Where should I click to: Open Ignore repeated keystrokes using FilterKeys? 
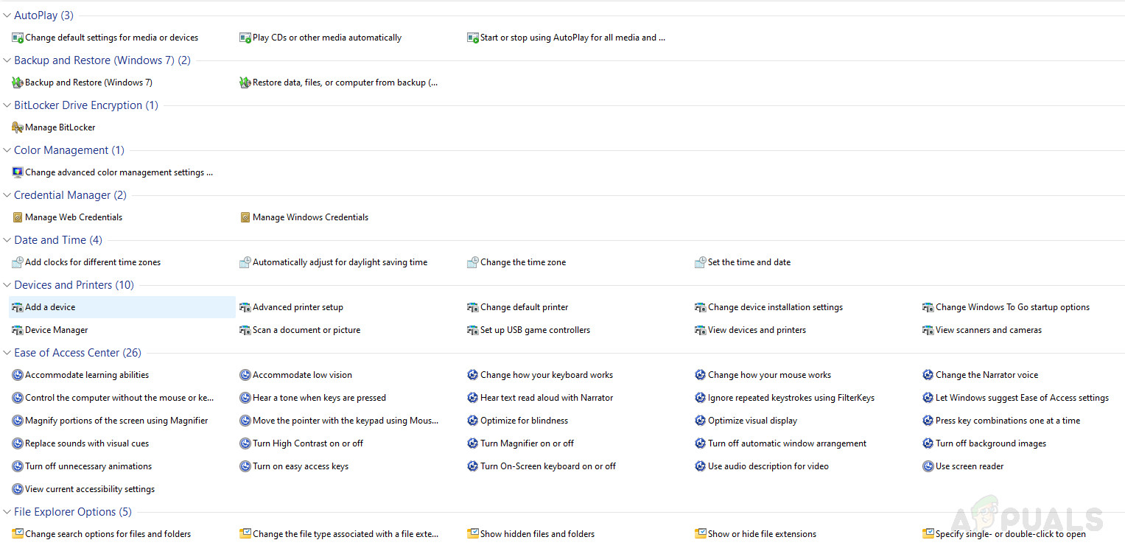791,398
